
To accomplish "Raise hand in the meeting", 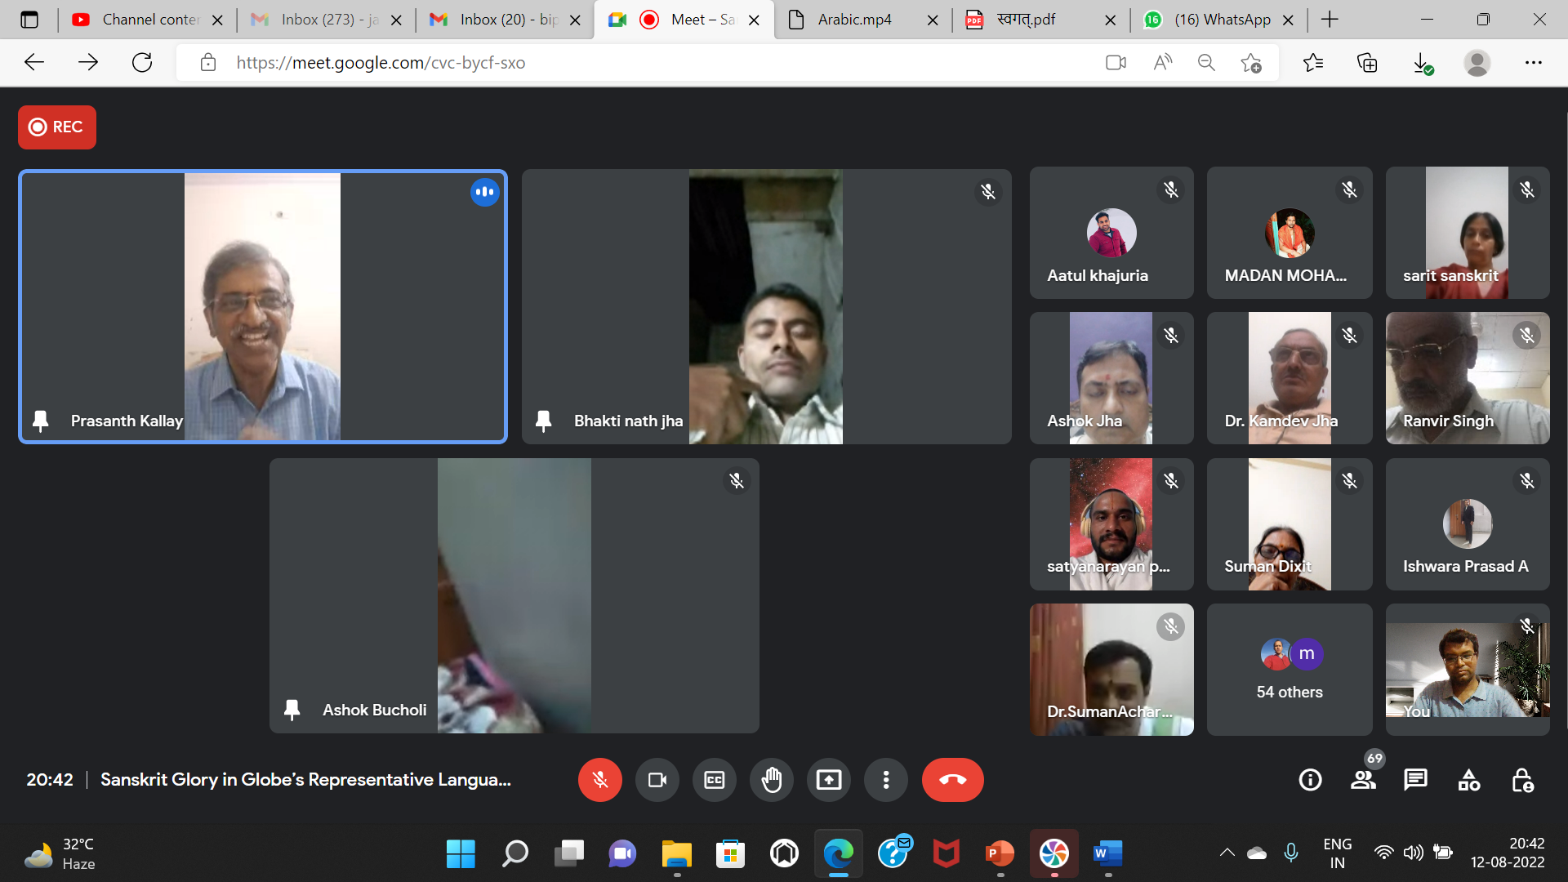I will tap(771, 780).
